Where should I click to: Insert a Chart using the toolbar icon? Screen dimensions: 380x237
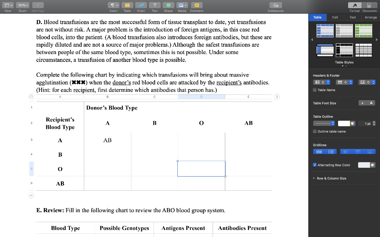click(x=141, y=5)
